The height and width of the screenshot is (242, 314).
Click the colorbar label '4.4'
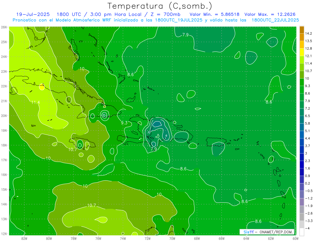(x=308, y=138)
